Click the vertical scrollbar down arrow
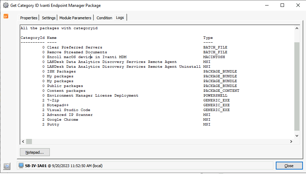Image resolution: width=306 pixels, height=174 pixels. [297, 136]
